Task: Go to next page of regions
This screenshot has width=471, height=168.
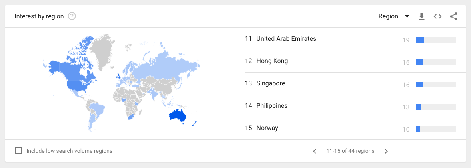Action: point(386,151)
